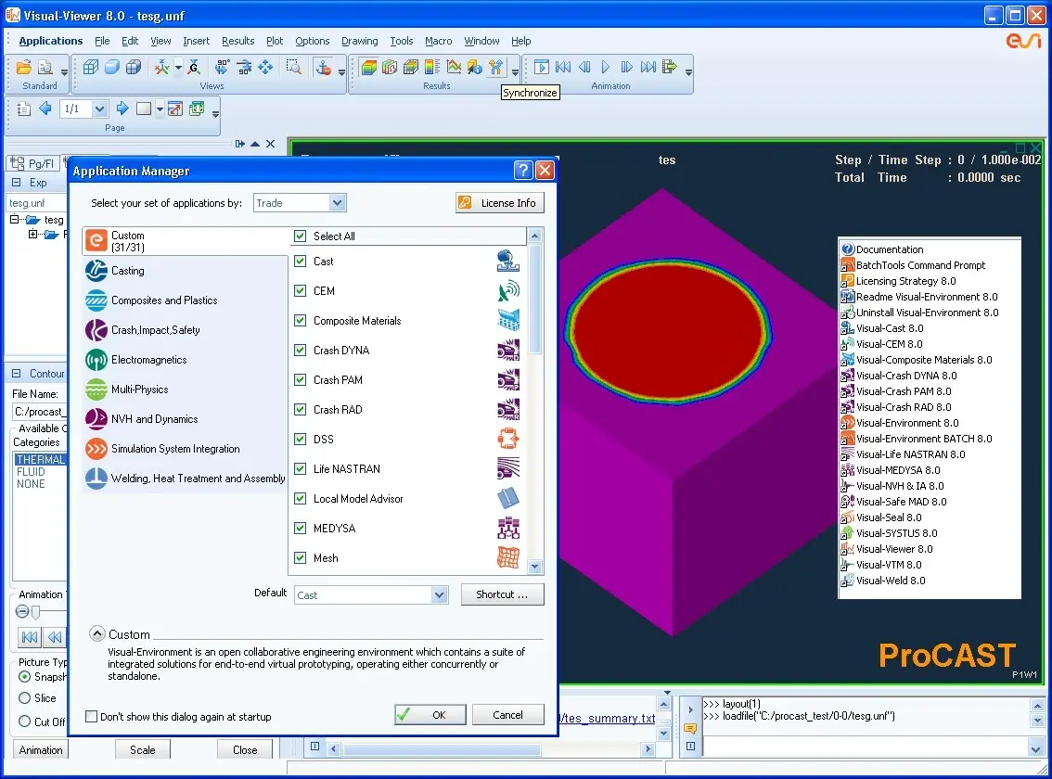Collapse the Exp panel section
Viewport: 1052px width, 779px height.
(x=16, y=183)
